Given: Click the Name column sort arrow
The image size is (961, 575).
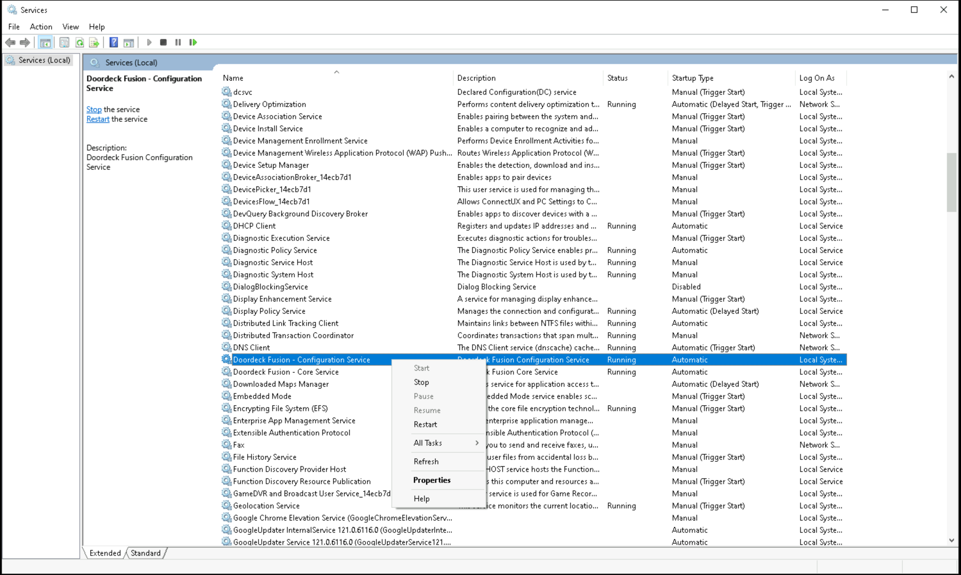Looking at the screenshot, I should coord(336,72).
